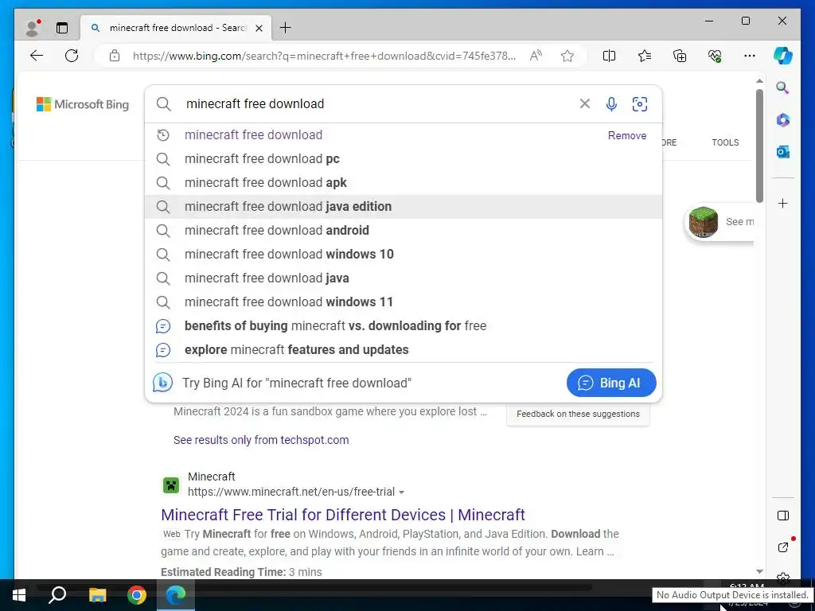Open the split screen icon
Screen dimensions: 815x611
(609, 56)
